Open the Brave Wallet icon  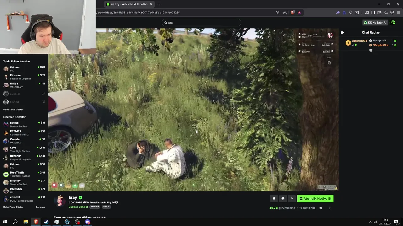[379, 13]
